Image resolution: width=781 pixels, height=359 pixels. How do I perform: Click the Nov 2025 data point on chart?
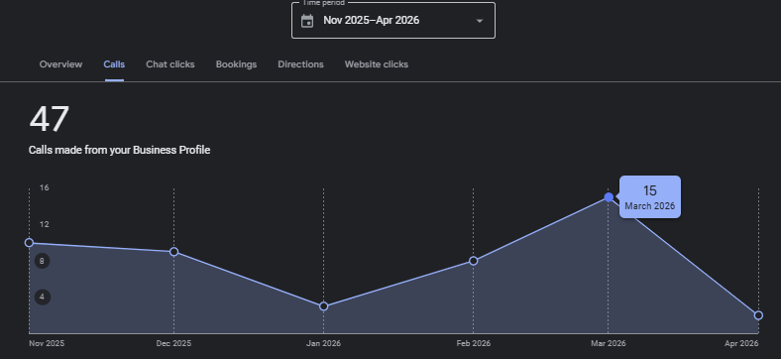pyautogui.click(x=30, y=243)
